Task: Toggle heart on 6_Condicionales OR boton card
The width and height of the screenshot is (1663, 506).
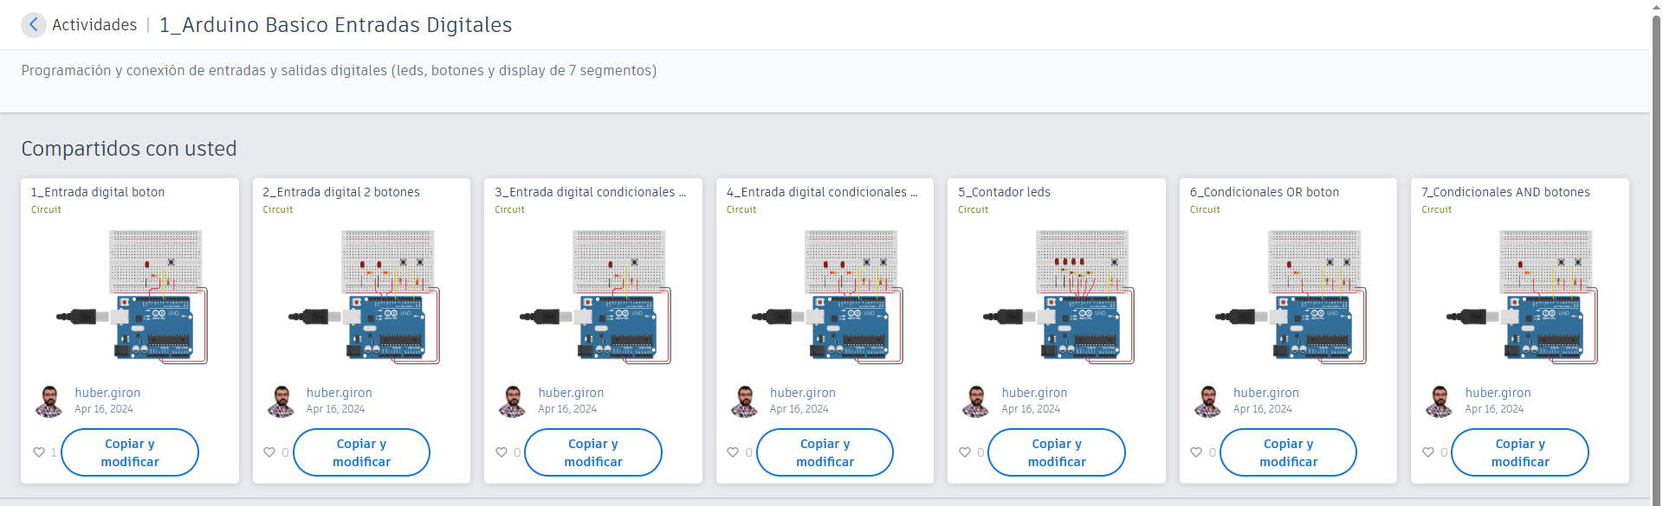Action: pos(1196,452)
